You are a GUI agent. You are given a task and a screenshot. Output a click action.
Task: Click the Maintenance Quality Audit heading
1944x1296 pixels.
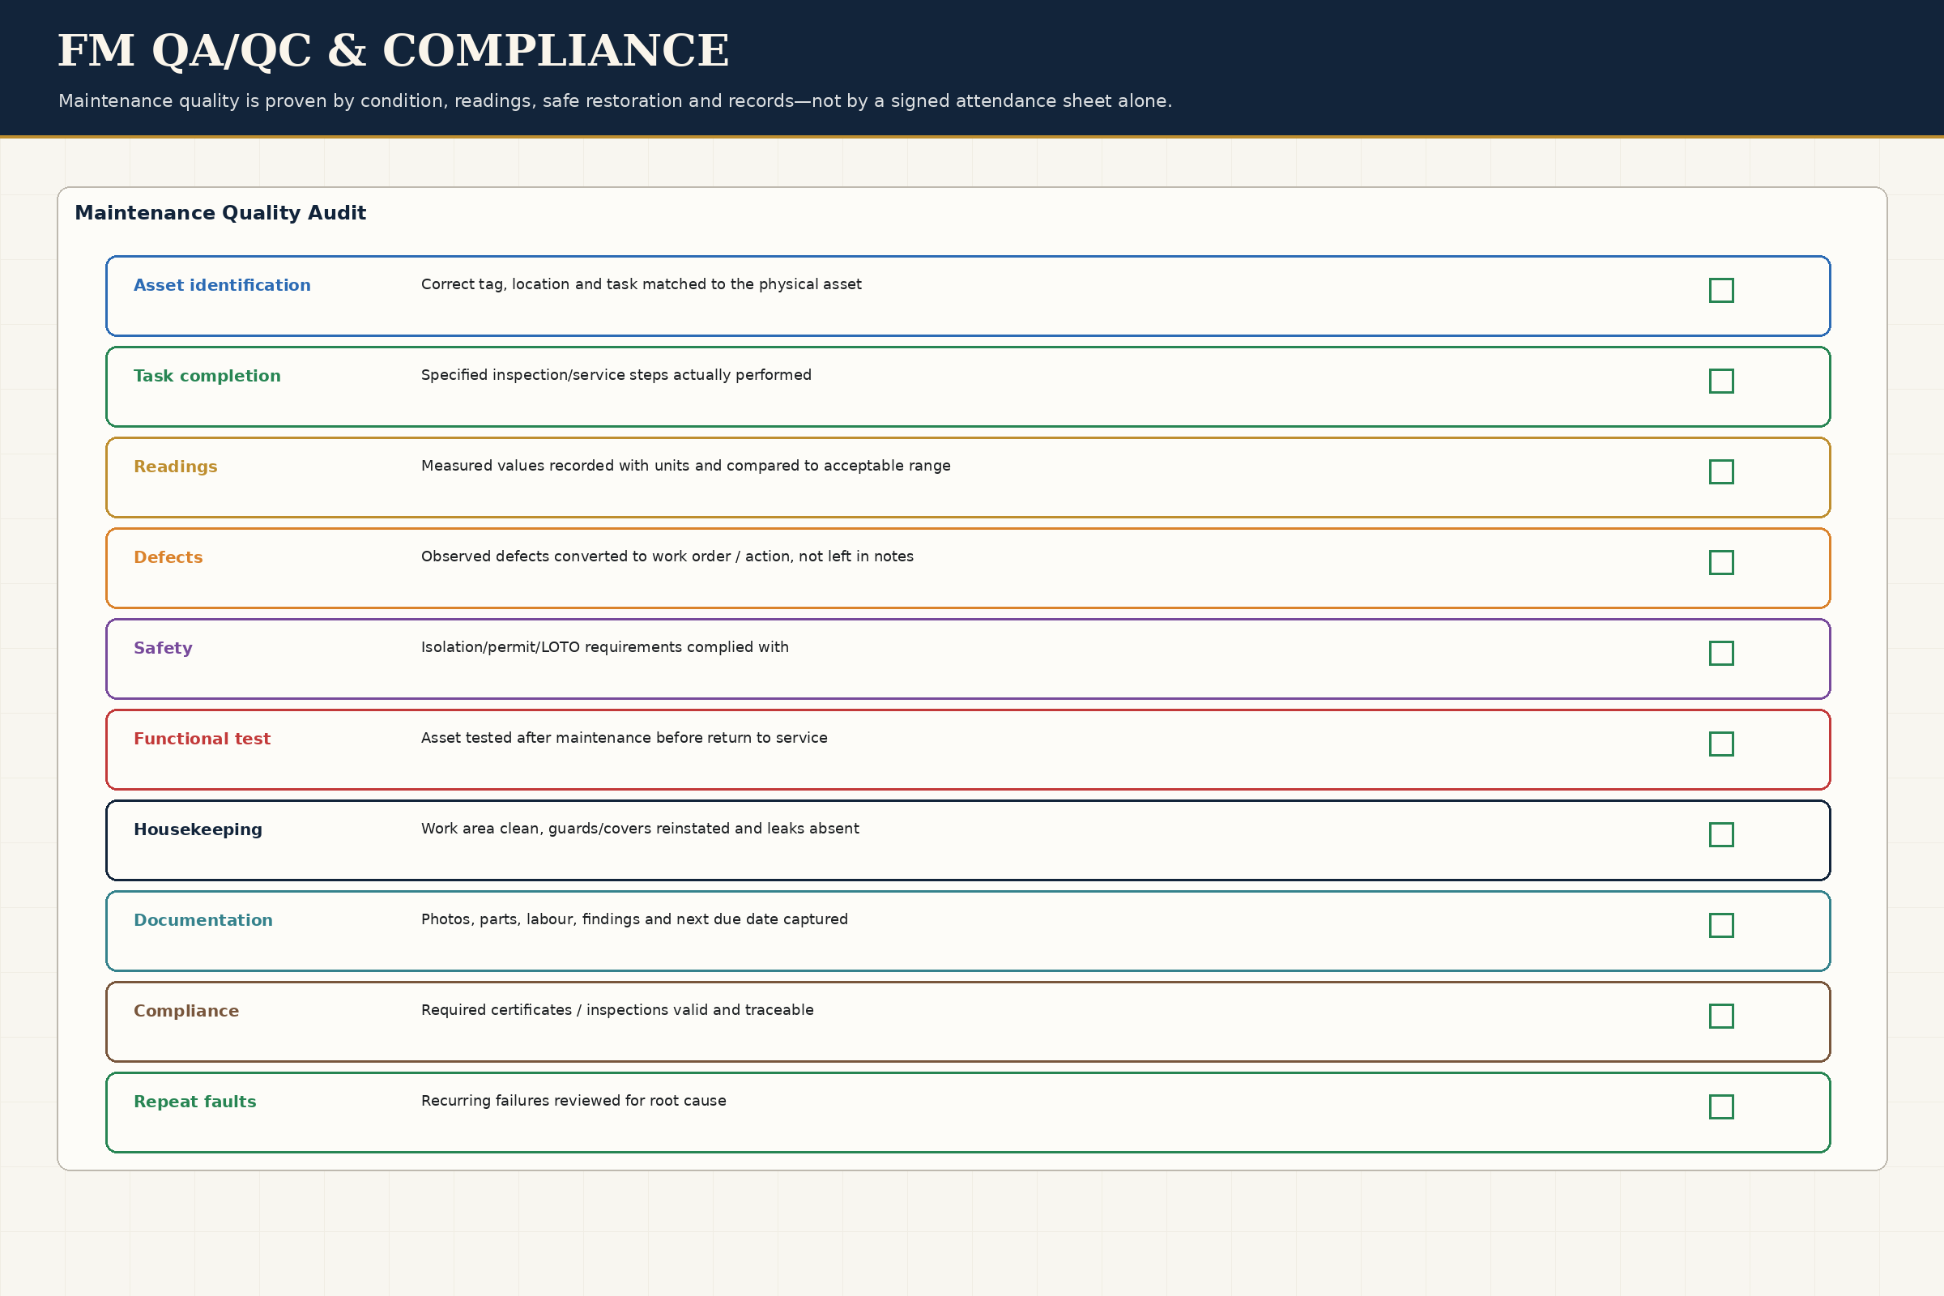click(x=220, y=213)
